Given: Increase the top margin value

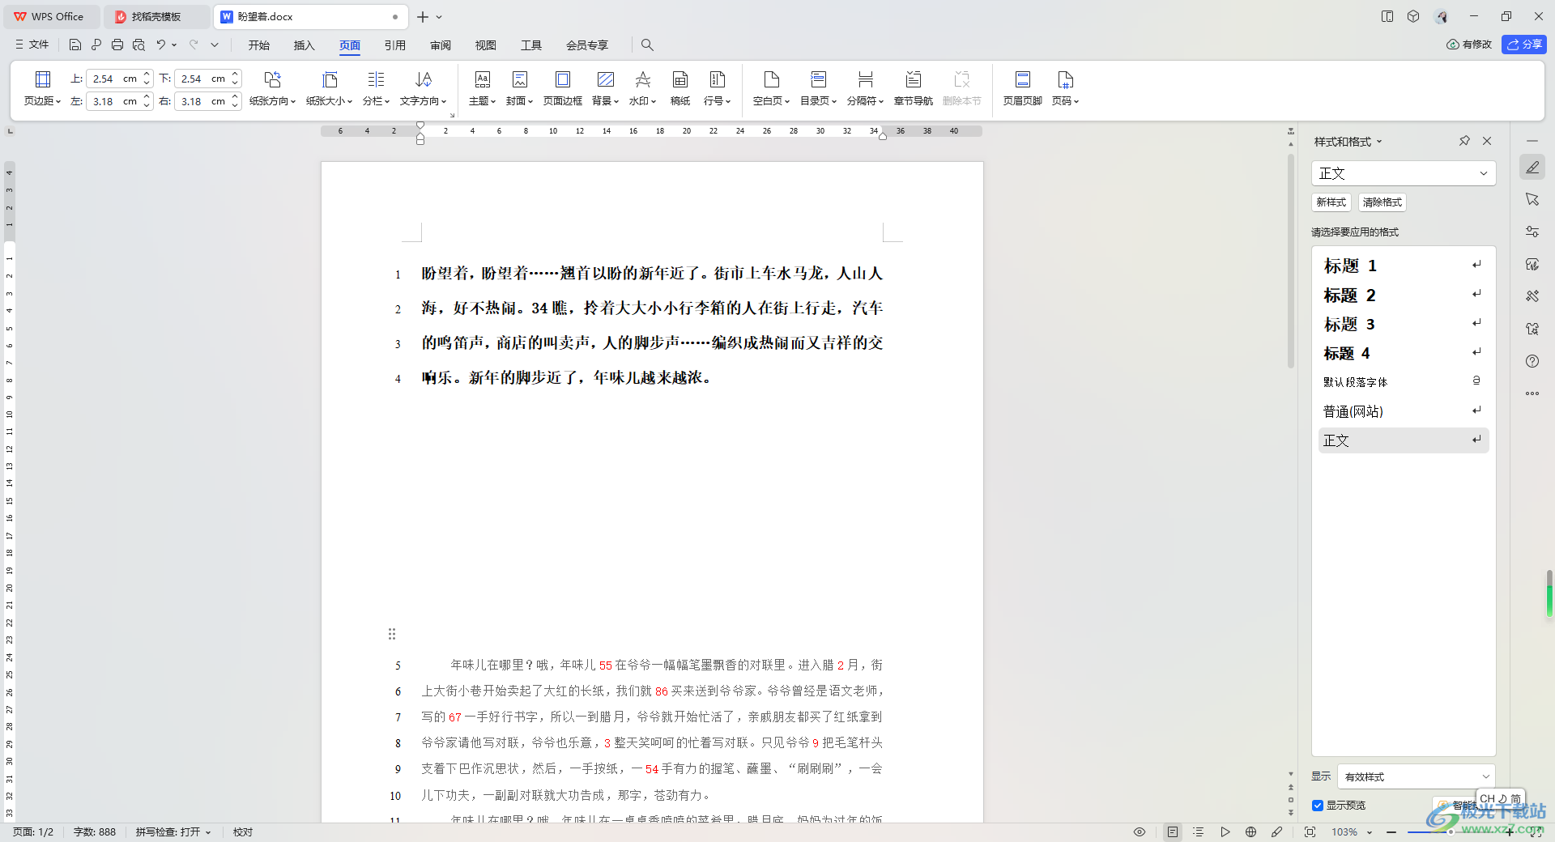Looking at the screenshot, I should 147,74.
